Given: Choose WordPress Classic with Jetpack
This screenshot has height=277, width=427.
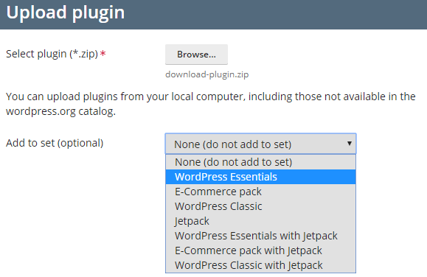Looking at the screenshot, I should point(260,265).
